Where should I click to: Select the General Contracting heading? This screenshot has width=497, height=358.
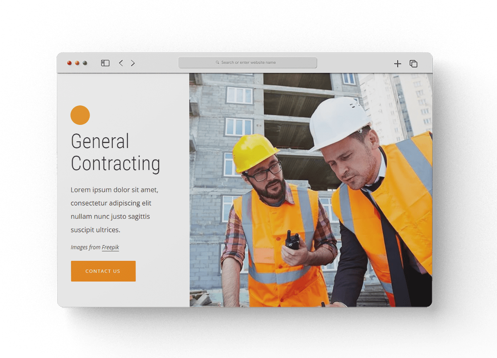(116, 152)
